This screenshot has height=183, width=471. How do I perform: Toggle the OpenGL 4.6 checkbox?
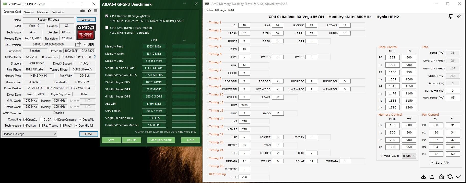coord(76,126)
